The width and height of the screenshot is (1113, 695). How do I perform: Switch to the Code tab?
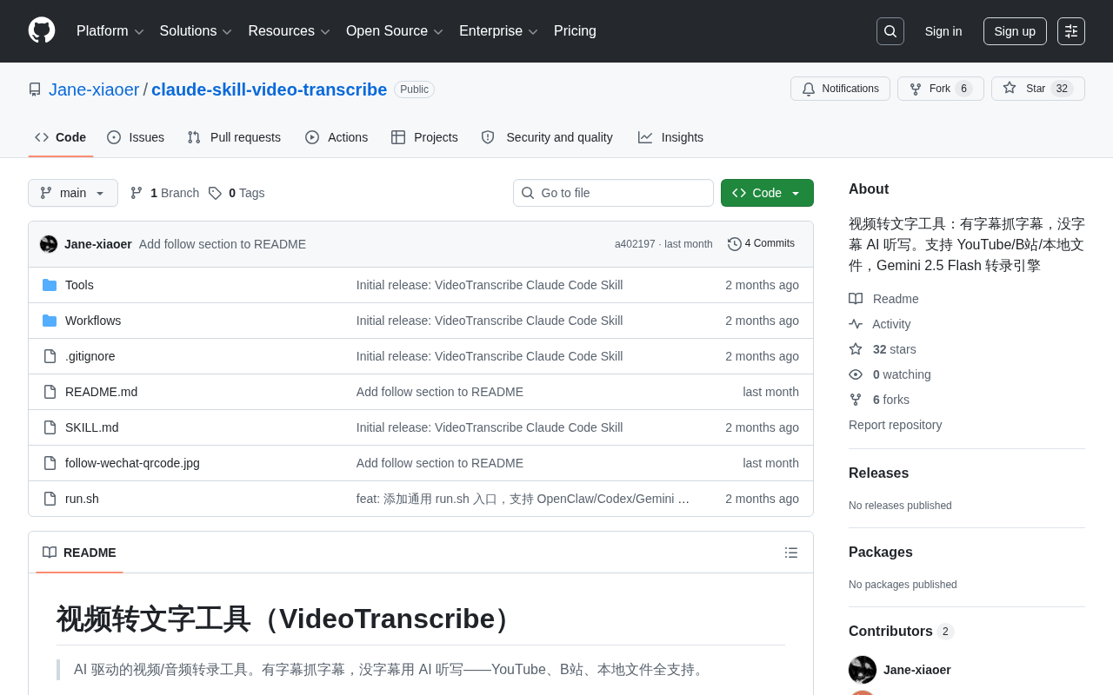[61, 137]
